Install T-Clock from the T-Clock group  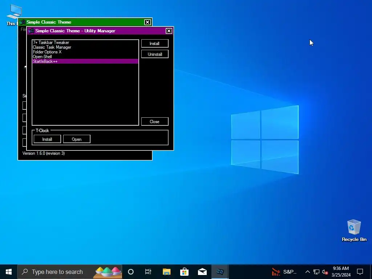(47, 139)
